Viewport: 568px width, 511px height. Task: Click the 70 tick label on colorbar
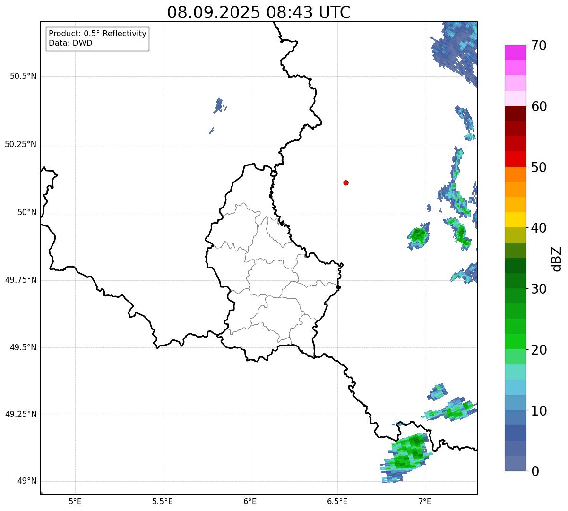click(x=539, y=45)
